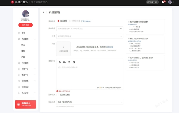Click the 首页 grid icon
Viewport: 179px width, 113px height.
click(x=19, y=33)
